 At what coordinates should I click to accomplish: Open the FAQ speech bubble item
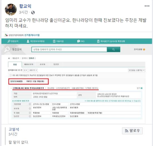(78, 41)
